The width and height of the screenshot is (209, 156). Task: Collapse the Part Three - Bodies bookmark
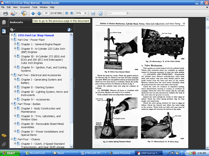click(12, 104)
